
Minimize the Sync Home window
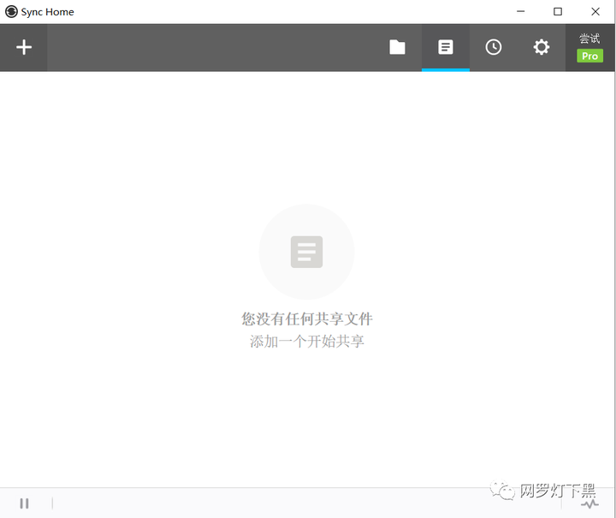(520, 11)
